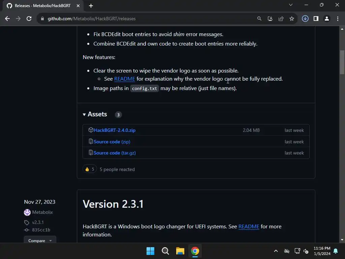Click the install app icon in address bar

(270, 19)
